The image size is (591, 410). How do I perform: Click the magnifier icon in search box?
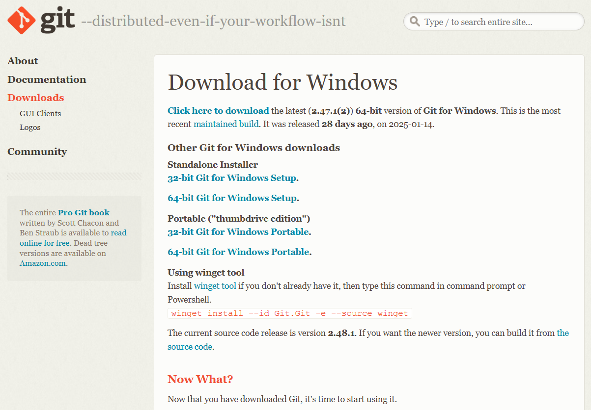pos(415,22)
